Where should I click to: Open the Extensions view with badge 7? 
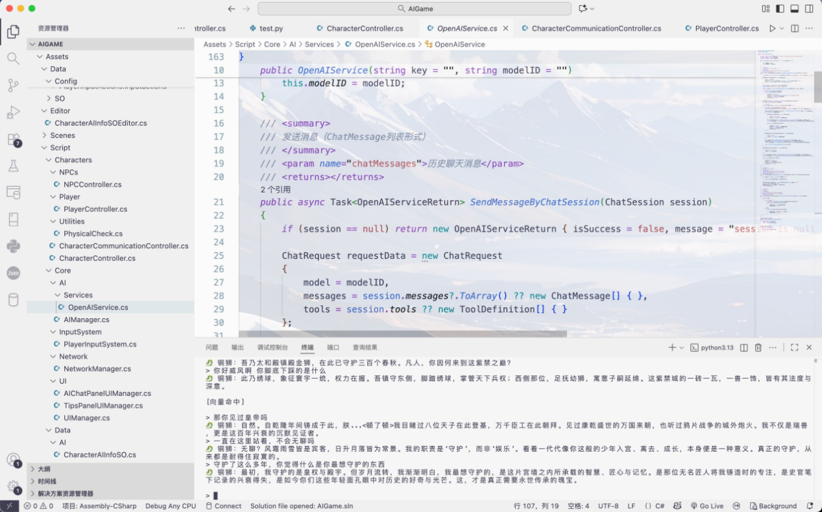point(13,139)
